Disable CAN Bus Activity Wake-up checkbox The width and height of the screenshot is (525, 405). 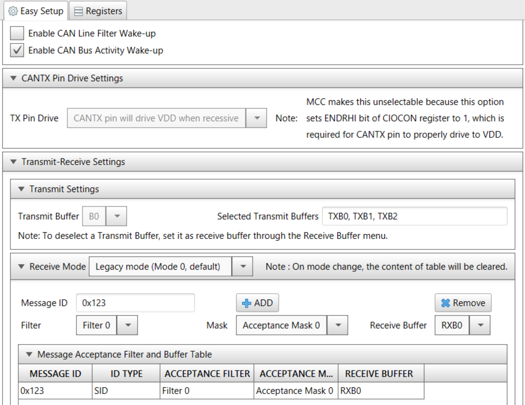17,50
